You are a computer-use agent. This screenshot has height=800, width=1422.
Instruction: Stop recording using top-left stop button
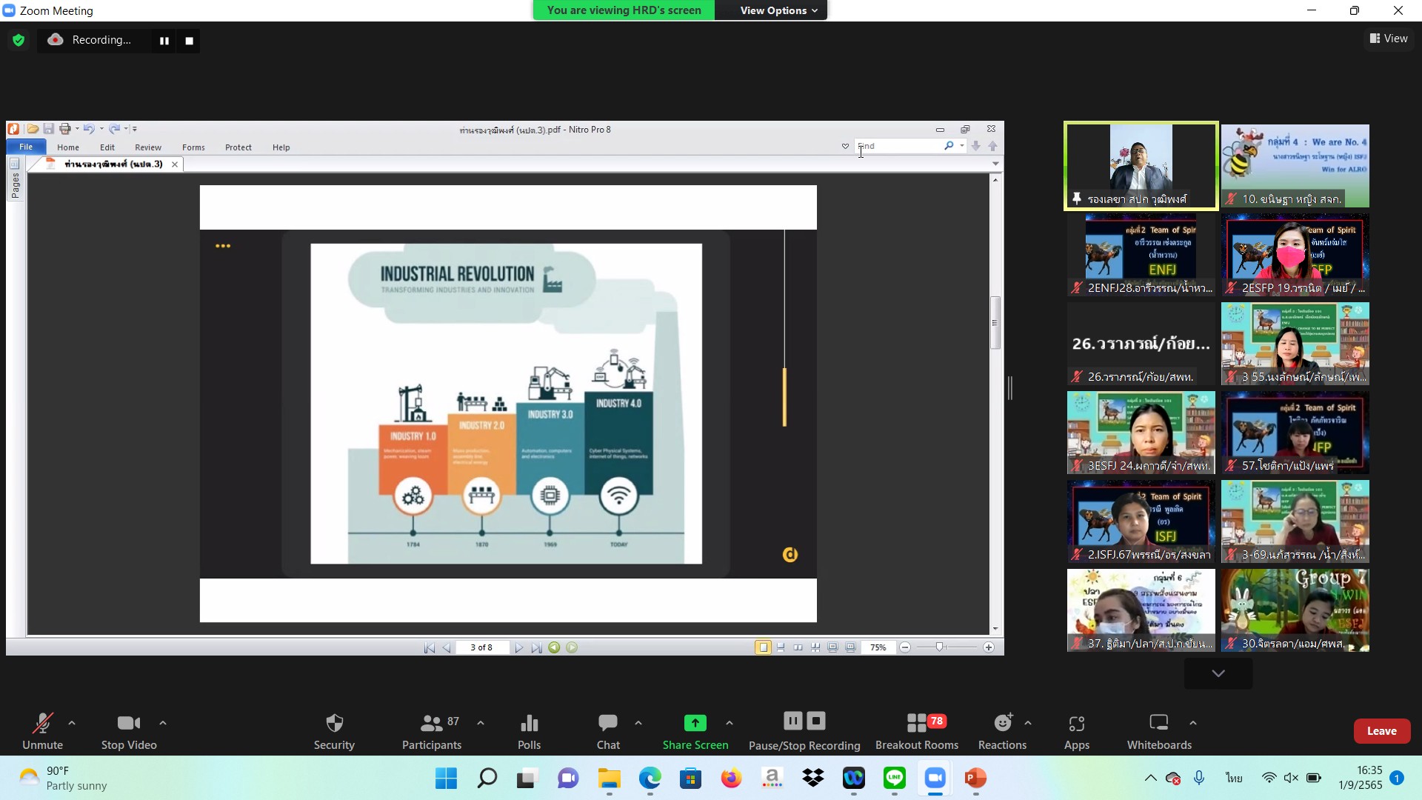tap(189, 41)
